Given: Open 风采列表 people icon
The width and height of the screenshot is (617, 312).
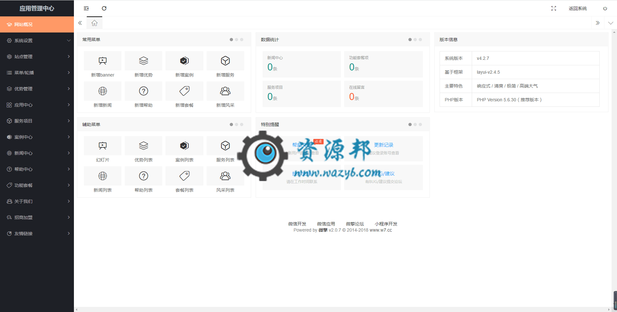Looking at the screenshot, I should point(225,176).
